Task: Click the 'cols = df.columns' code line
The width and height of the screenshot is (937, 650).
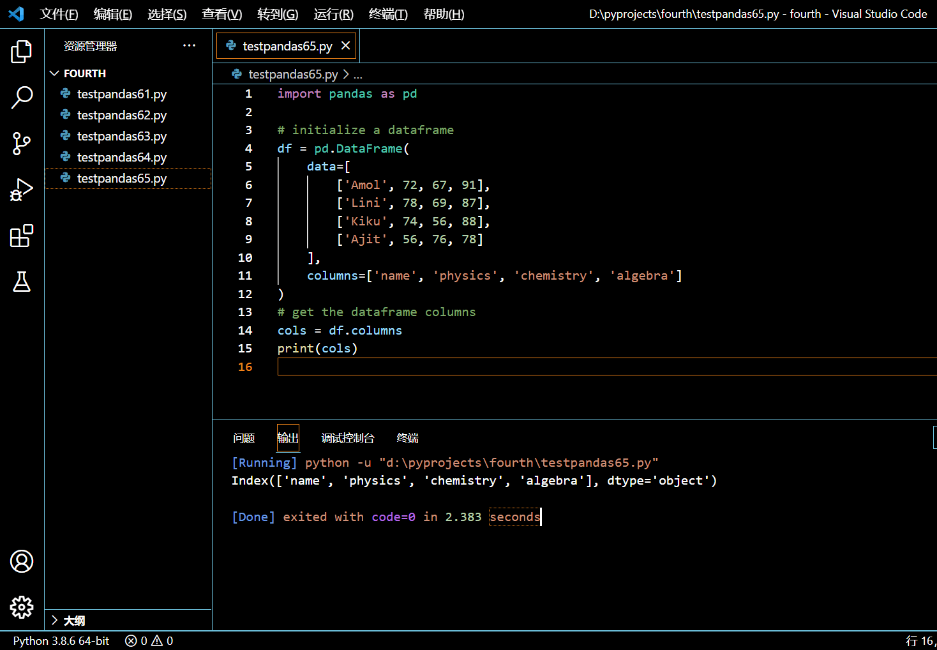Action: [x=340, y=331]
